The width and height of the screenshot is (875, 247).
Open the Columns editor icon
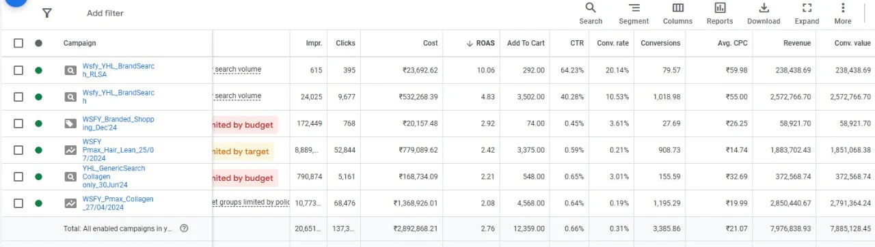click(x=677, y=8)
